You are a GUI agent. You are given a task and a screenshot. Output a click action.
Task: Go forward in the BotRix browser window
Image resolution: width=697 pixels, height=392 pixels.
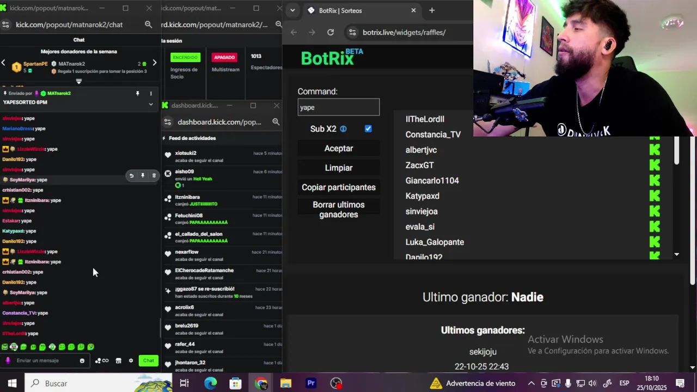click(x=312, y=32)
